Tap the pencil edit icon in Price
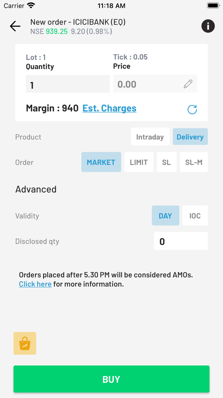The width and height of the screenshot is (223, 398). (188, 84)
